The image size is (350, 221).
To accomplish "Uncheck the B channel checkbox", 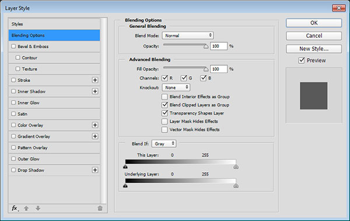I will pyautogui.click(x=203, y=78).
